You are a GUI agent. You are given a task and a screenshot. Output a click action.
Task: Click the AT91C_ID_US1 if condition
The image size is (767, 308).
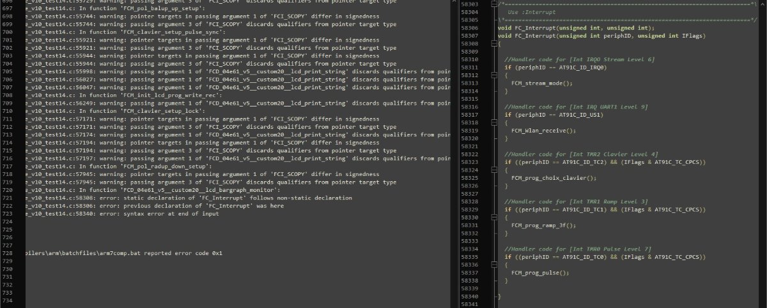(554, 114)
